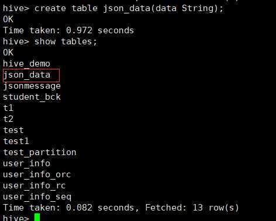
Task: Click the user_info_seq table name
Action: (x=37, y=197)
